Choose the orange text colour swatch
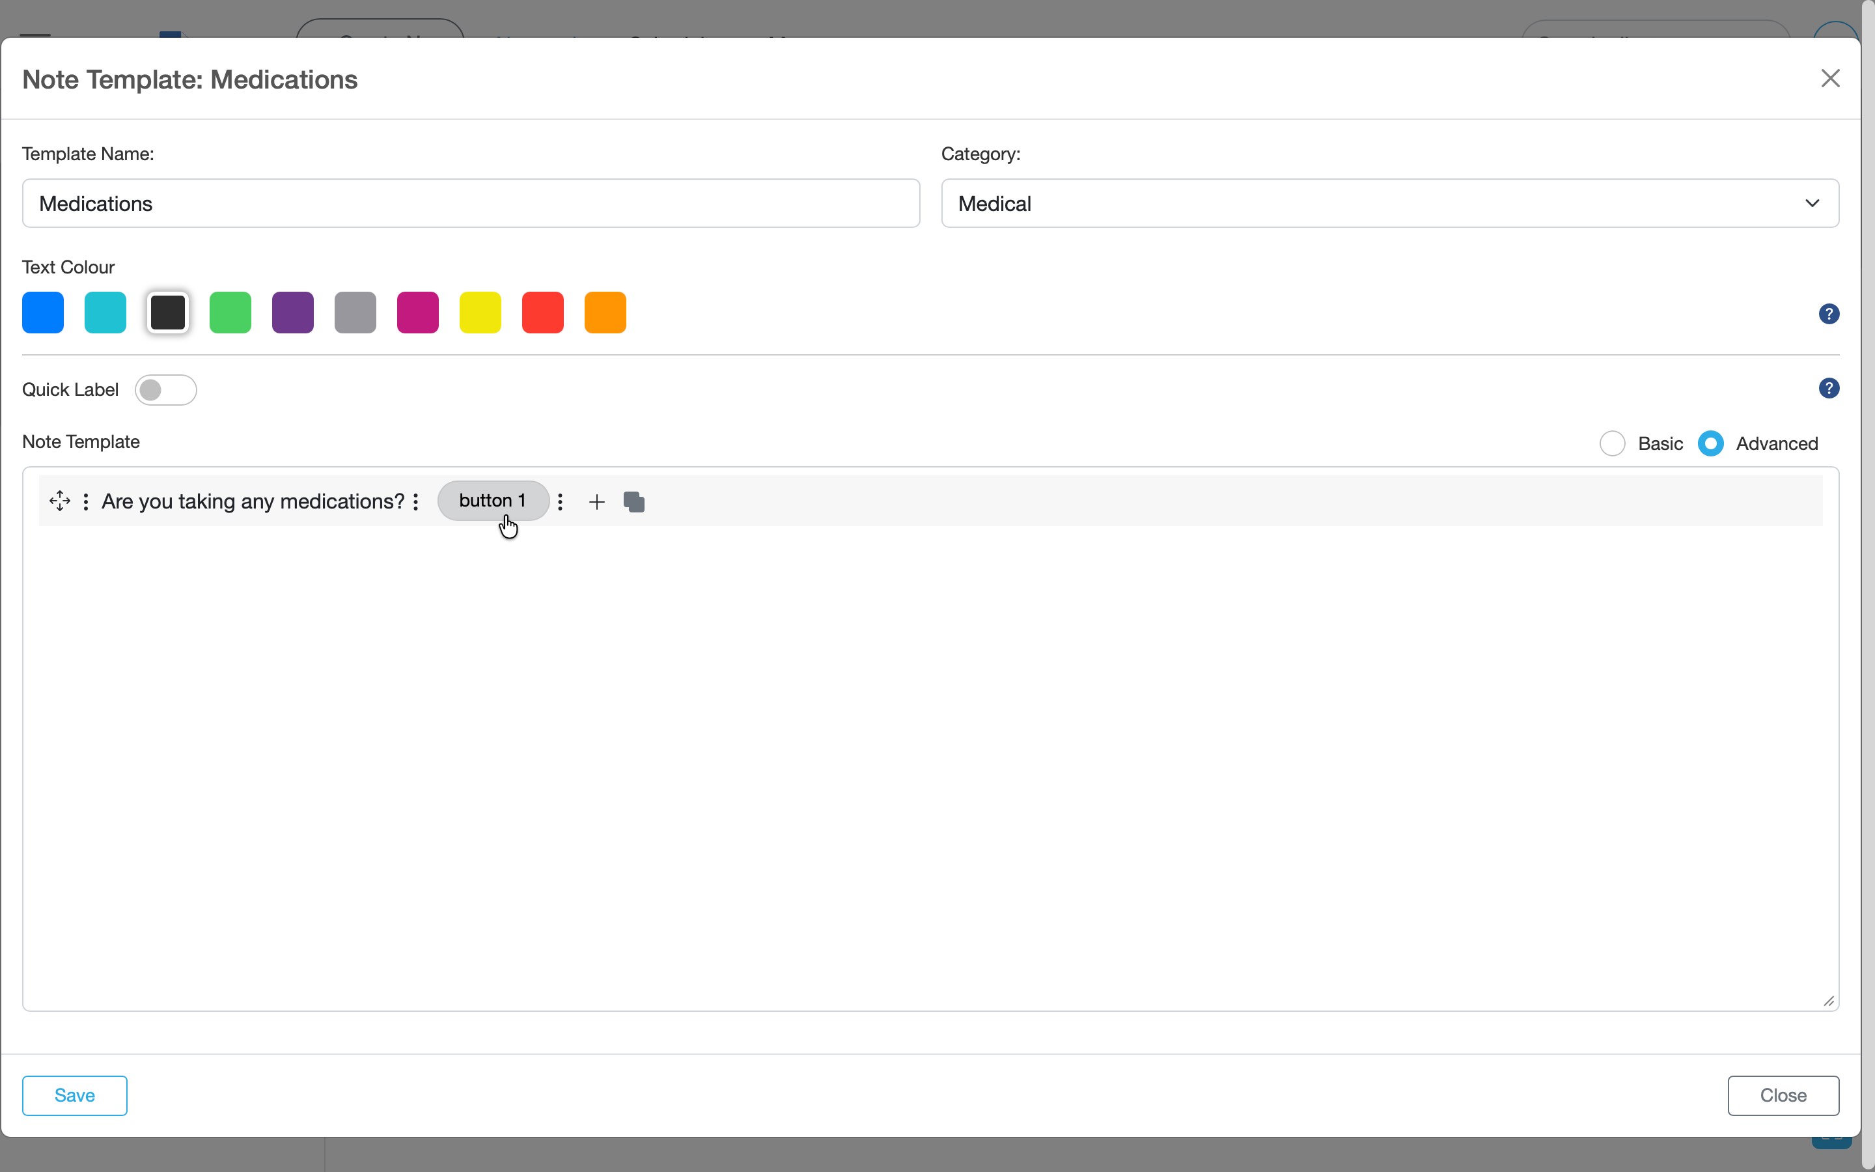 pos(605,312)
